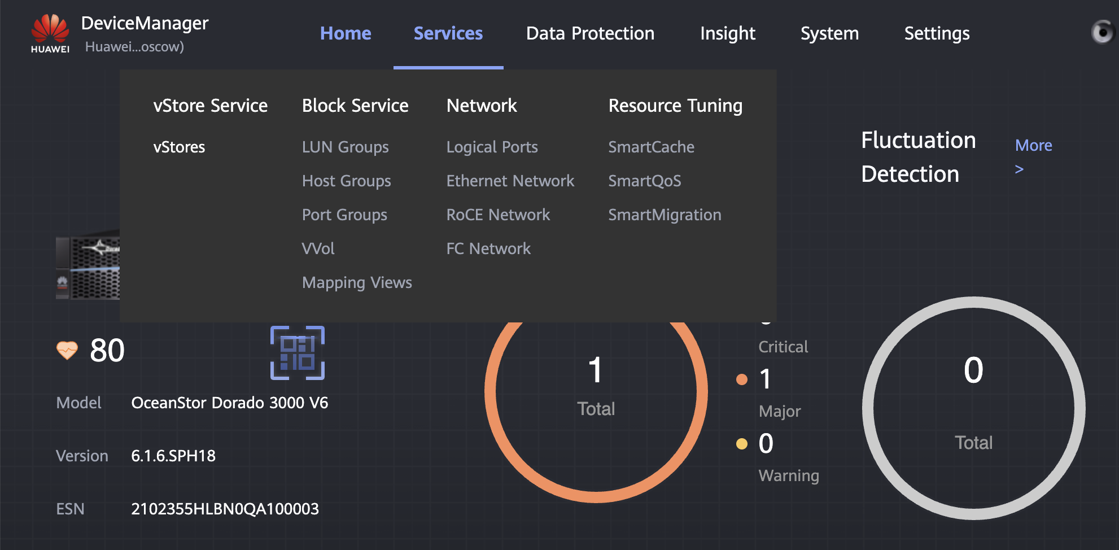
Task: Expand More for Fluctuation Detection
Action: (1033, 146)
